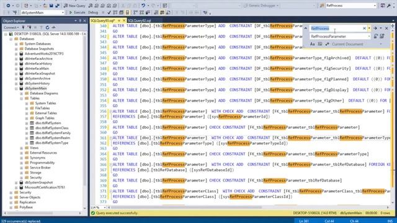Click the Debug button
Viewport: 397px width, 223px height.
93,12
